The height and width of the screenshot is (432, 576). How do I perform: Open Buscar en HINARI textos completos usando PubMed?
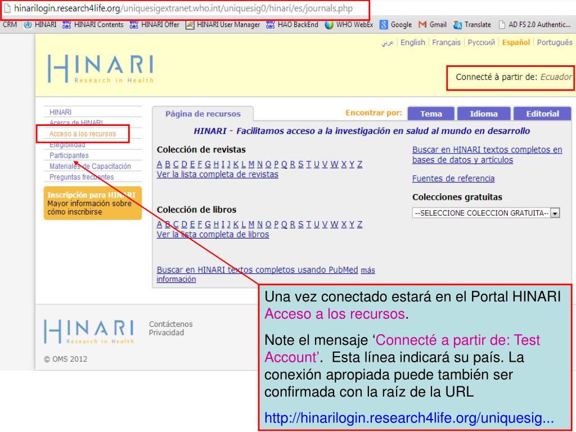click(x=257, y=270)
